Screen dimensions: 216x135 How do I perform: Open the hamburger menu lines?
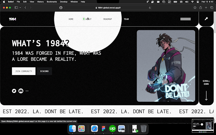click(x=185, y=19)
